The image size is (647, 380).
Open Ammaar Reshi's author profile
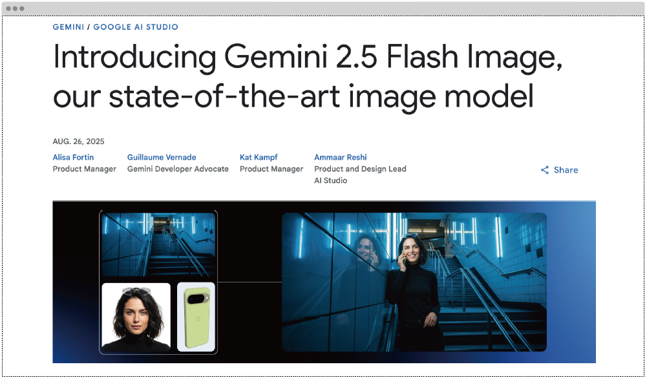pyautogui.click(x=341, y=157)
